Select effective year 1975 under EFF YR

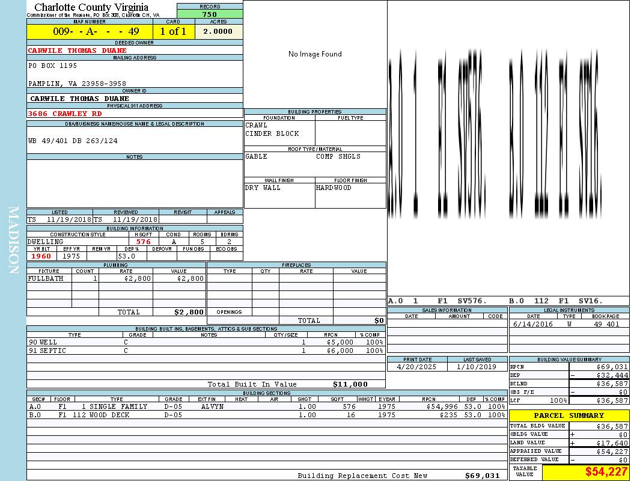72,256
